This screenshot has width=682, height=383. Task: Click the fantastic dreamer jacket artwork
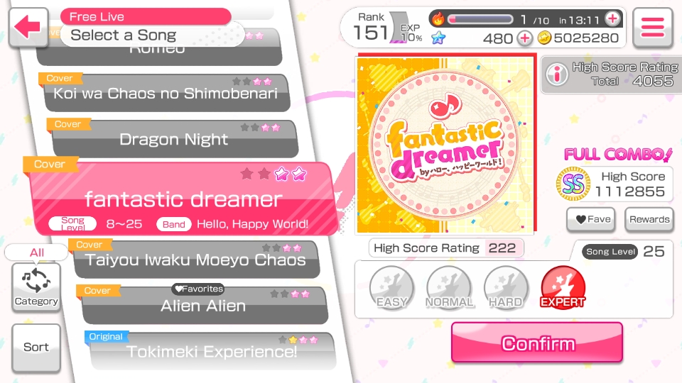445,144
